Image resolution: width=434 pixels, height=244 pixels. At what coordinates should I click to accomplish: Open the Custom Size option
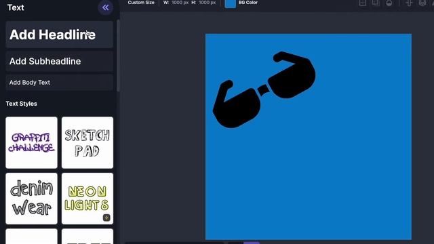pyautogui.click(x=141, y=3)
